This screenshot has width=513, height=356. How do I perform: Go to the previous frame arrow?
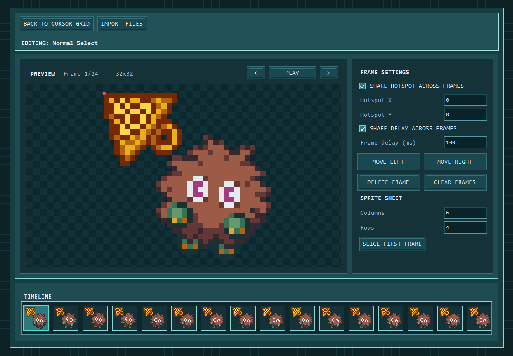point(256,73)
